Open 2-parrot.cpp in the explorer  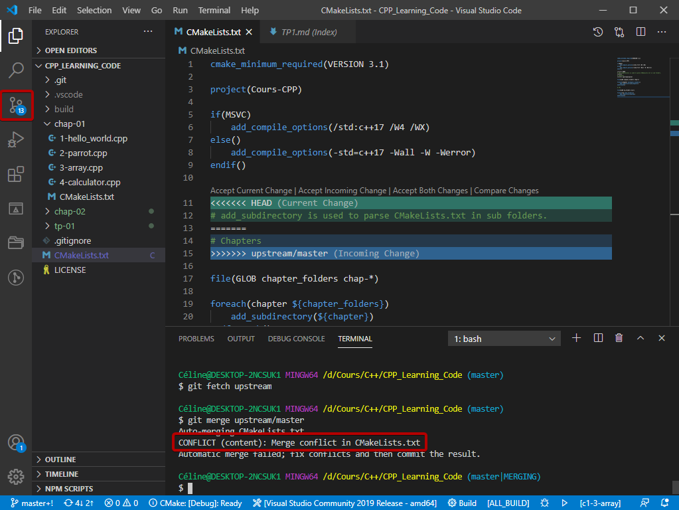pyautogui.click(x=99, y=153)
